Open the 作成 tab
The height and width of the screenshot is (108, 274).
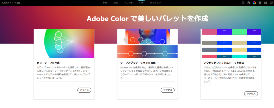[x=105, y=3]
